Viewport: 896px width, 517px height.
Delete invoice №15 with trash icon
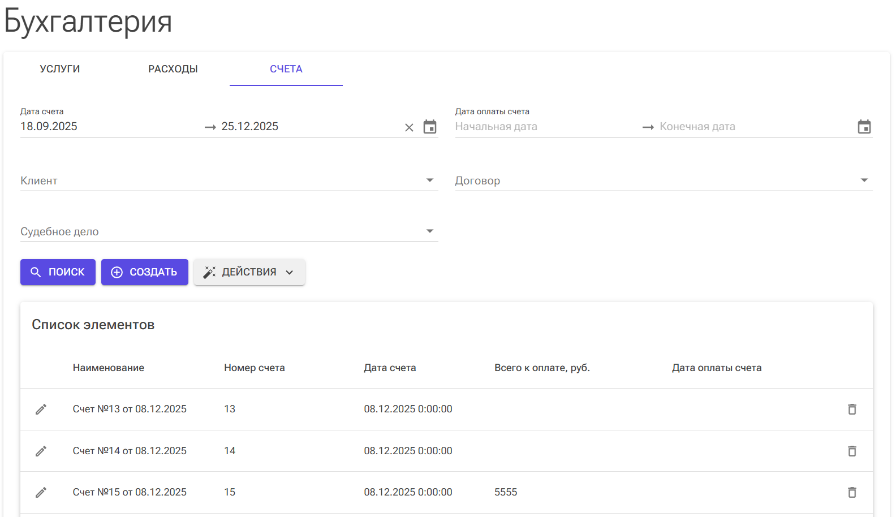pos(852,492)
